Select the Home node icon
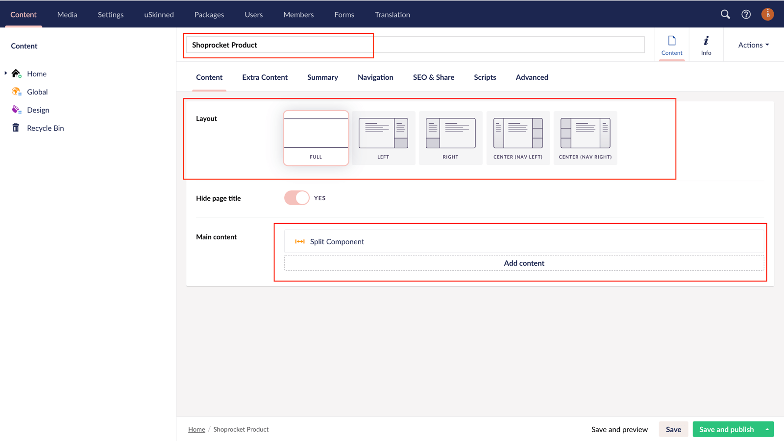Image resolution: width=784 pixels, height=441 pixels. [x=16, y=73]
